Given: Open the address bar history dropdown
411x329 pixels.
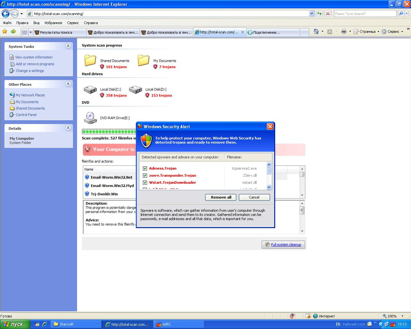Looking at the screenshot, I should (x=311, y=13).
